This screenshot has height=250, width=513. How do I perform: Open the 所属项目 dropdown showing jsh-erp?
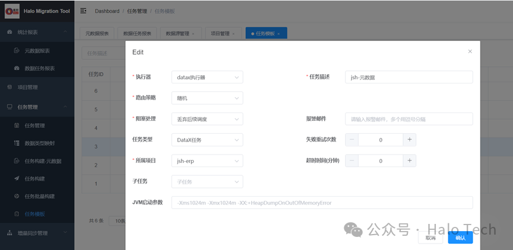(207, 161)
